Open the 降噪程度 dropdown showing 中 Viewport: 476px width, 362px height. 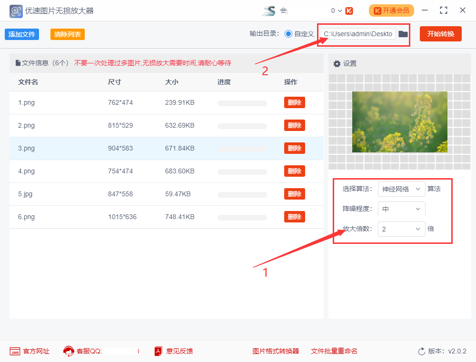click(401, 209)
